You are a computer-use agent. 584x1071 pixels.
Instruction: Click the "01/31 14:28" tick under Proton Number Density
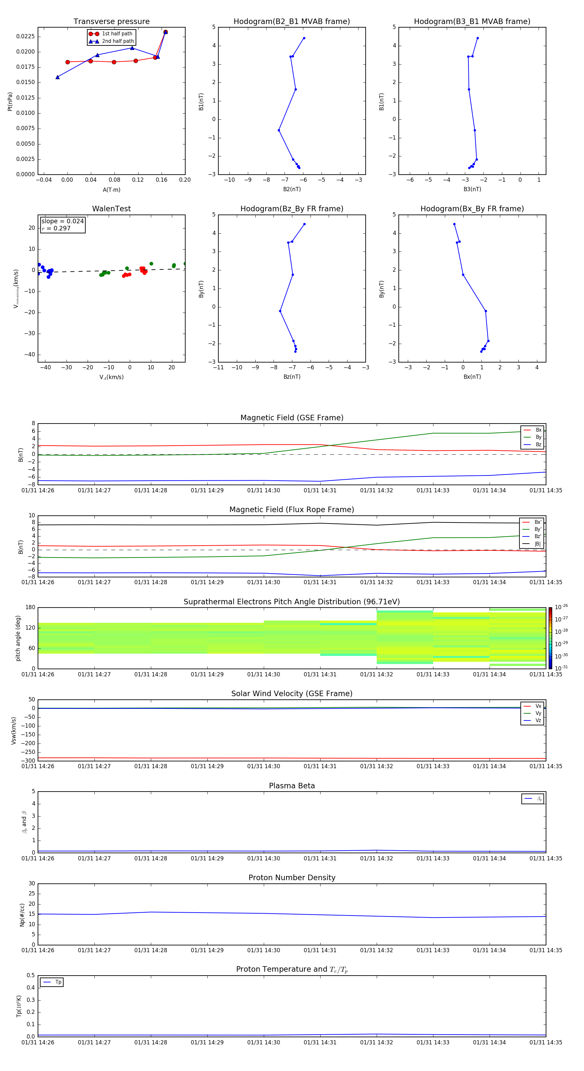tap(151, 950)
